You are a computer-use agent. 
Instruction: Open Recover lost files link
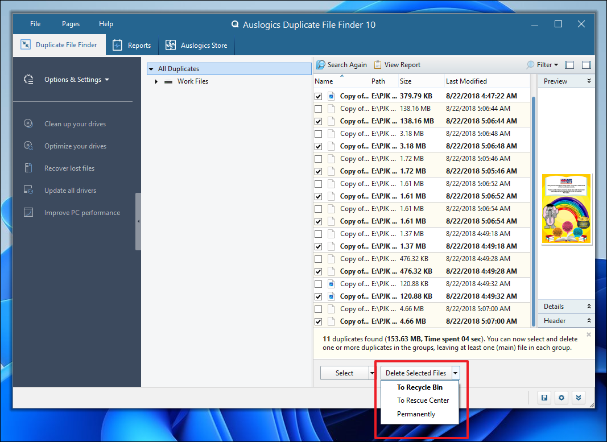pos(69,168)
